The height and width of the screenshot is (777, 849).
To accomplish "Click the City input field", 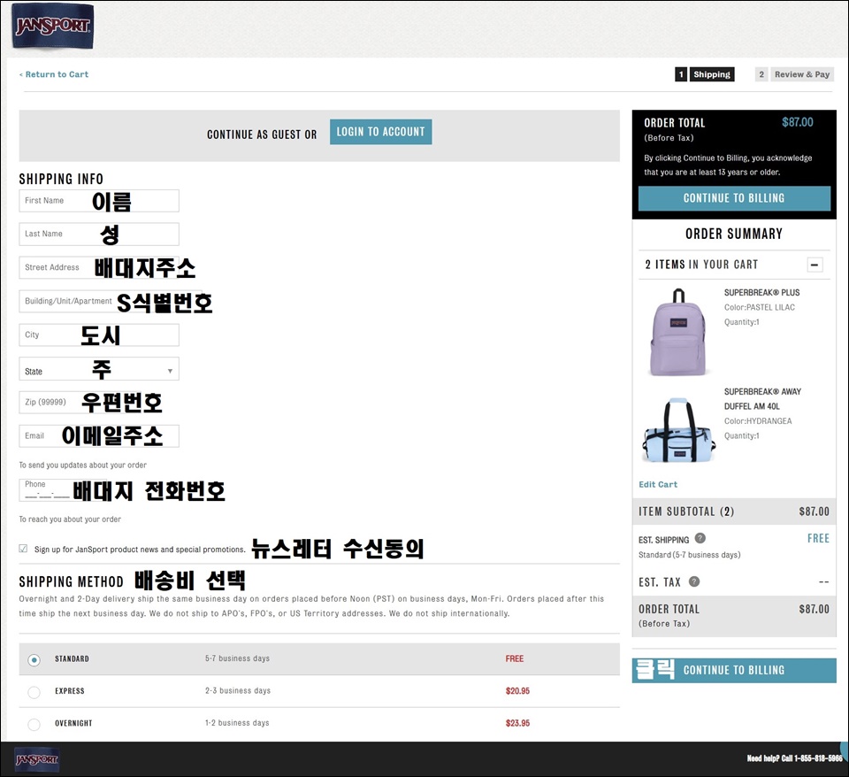I will point(99,335).
